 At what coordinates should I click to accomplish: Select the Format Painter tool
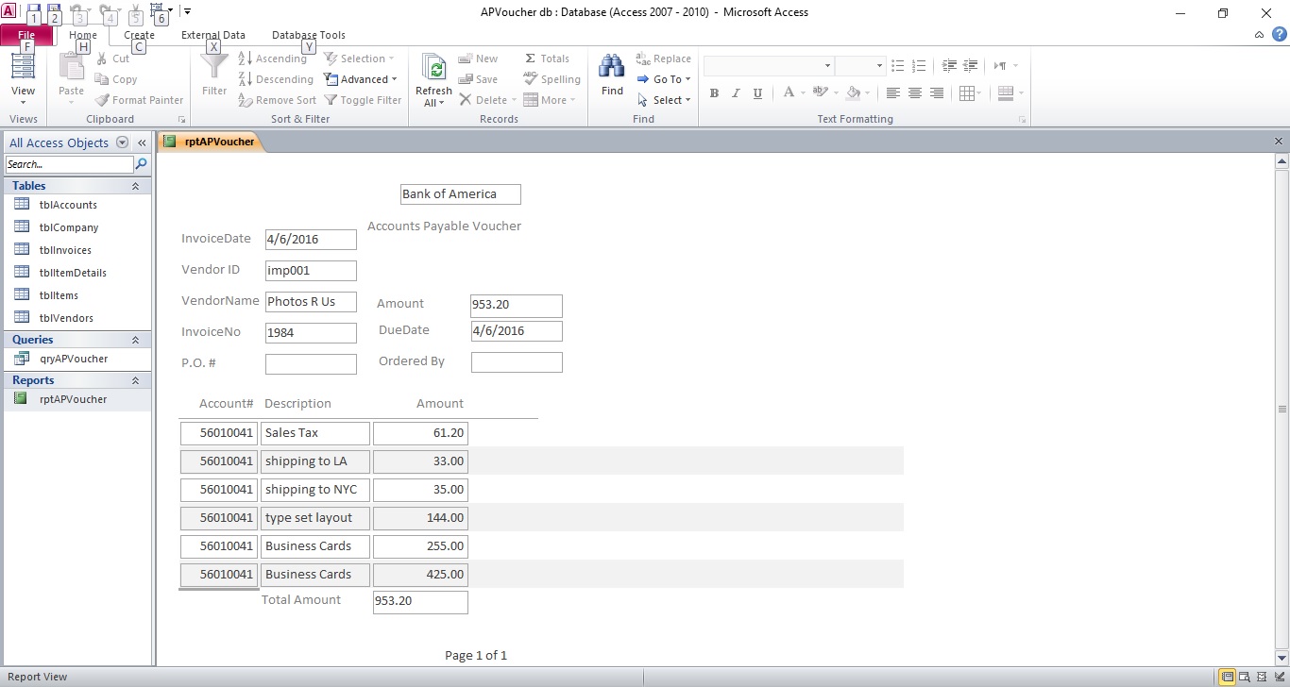tap(139, 100)
